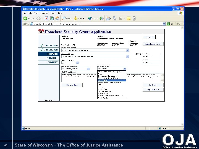Expand the Equipment Category dropdown
Image resolution: width=199 pixels, height=149 pixels.
(x=127, y=50)
